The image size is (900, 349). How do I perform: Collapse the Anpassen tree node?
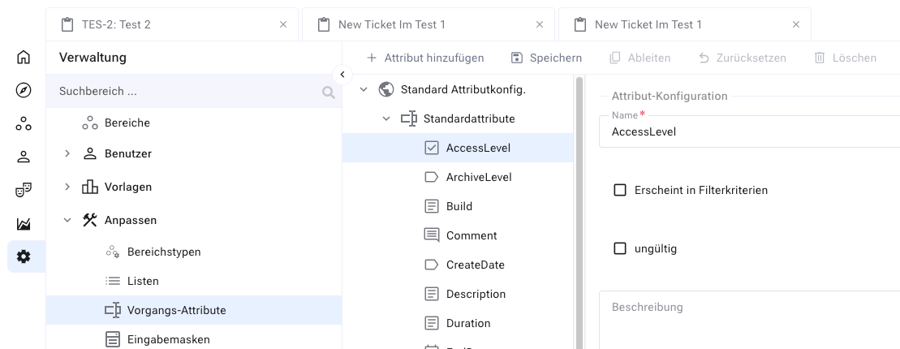click(67, 220)
